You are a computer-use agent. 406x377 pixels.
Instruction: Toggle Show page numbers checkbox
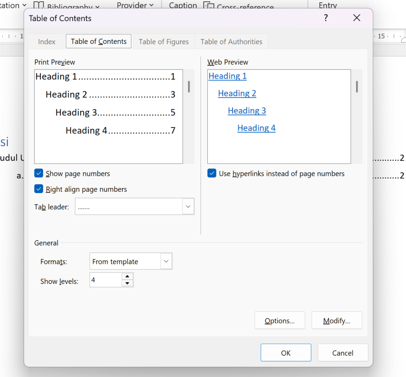coord(38,173)
